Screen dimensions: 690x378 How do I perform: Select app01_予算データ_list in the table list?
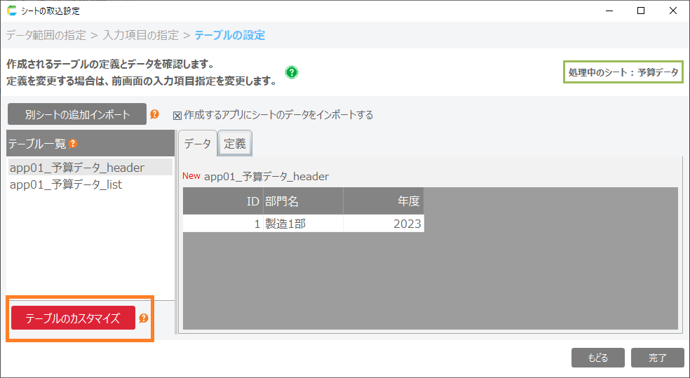[x=66, y=184]
